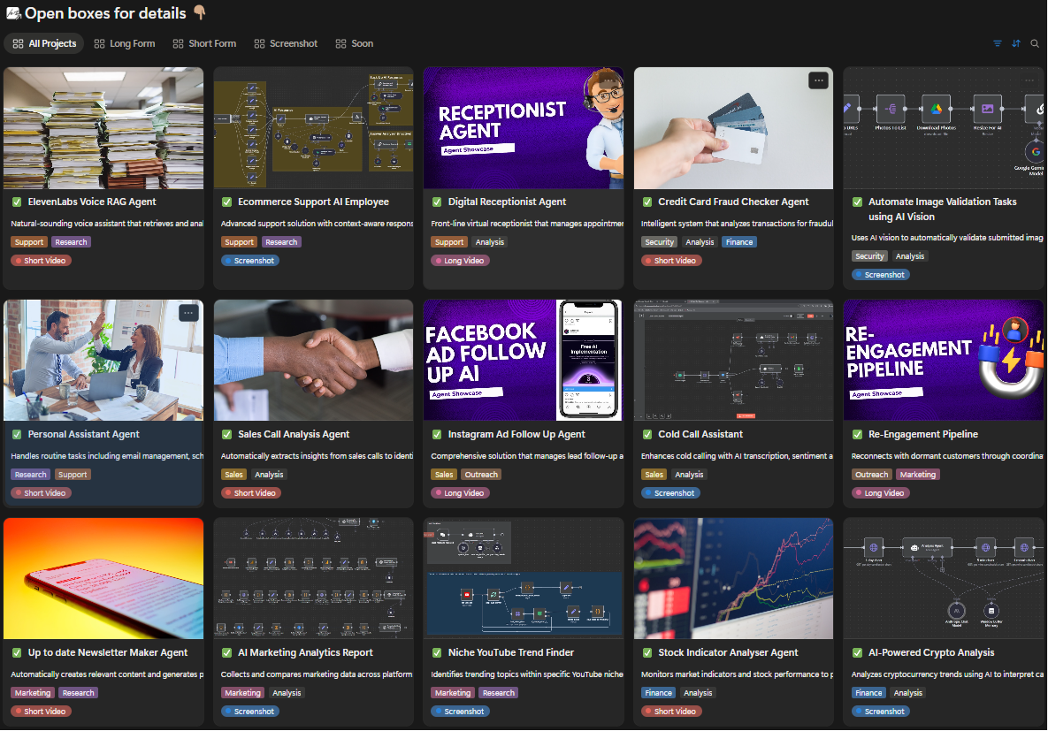Click the page icon next to title
Screen dimensions: 1048x731
[12, 13]
